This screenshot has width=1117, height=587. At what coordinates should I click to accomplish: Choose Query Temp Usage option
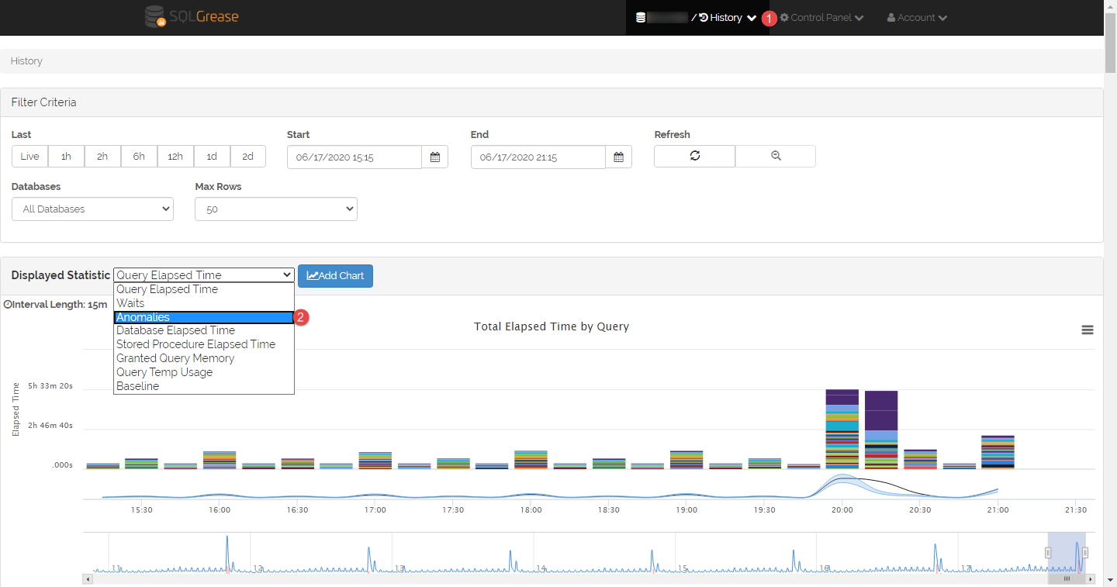click(x=204, y=372)
